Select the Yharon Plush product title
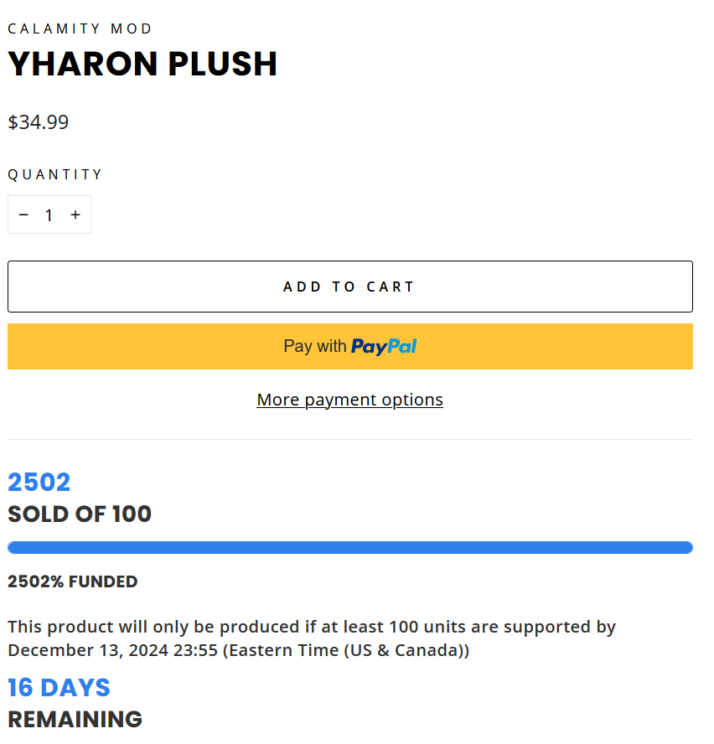 pos(142,64)
